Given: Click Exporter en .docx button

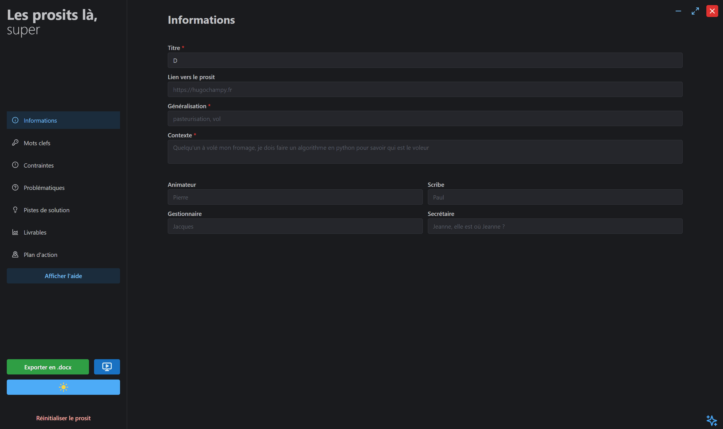Looking at the screenshot, I should click(47, 367).
